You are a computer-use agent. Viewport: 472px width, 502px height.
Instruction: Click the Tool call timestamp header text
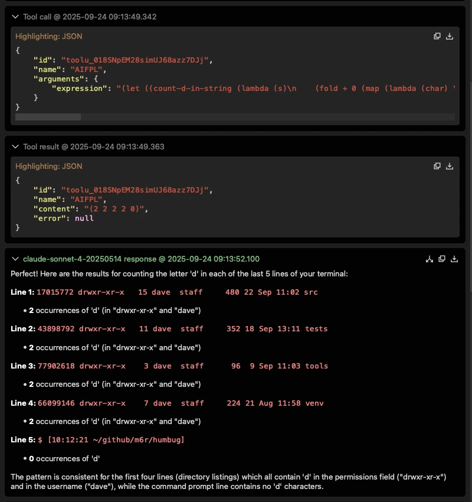(90, 17)
